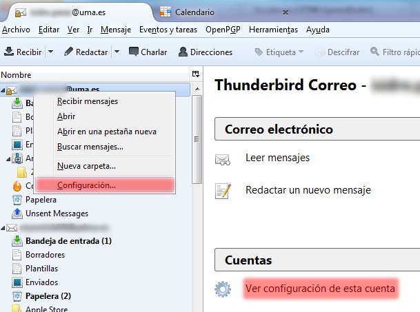Select the Unsent Messages folder

point(57,214)
